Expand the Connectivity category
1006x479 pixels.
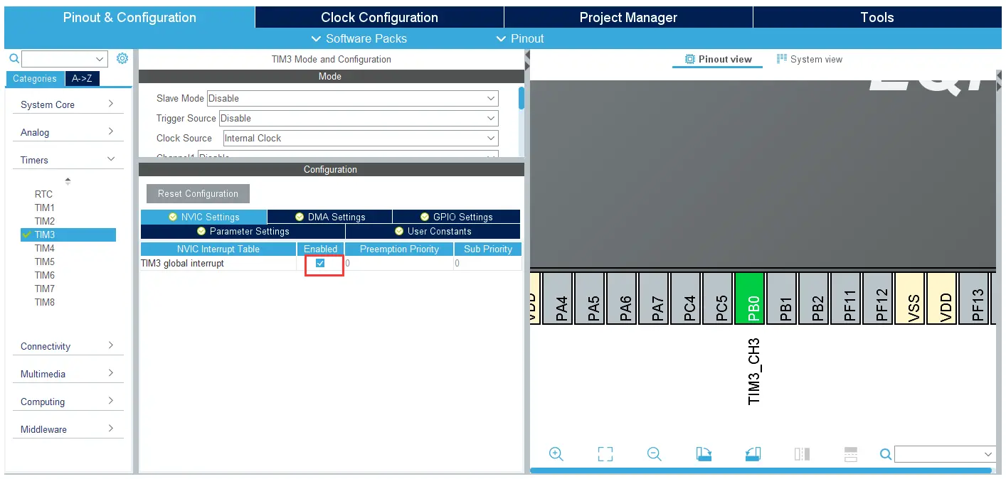tap(68, 346)
